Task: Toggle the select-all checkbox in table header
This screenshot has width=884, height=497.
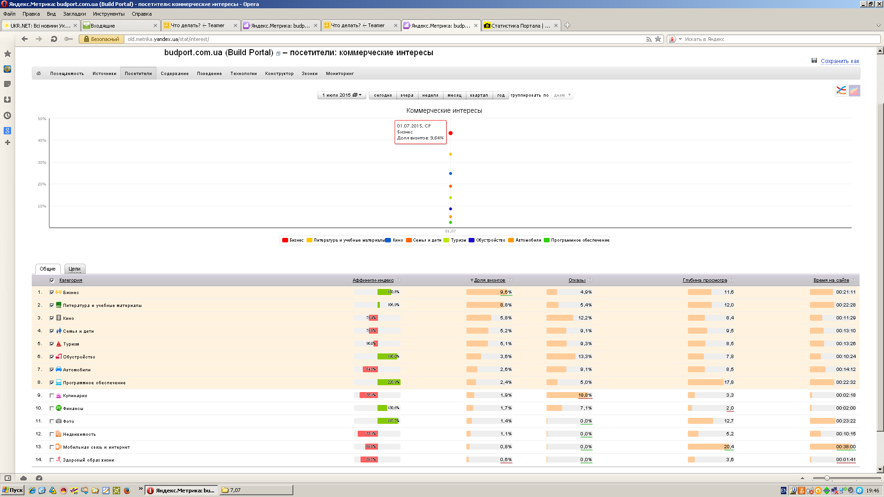Action: [52, 280]
